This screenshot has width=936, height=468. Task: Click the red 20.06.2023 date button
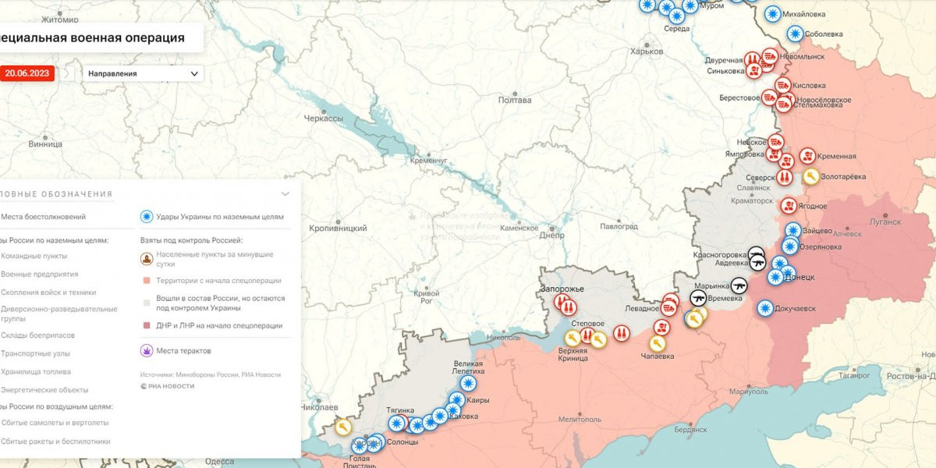point(27,73)
